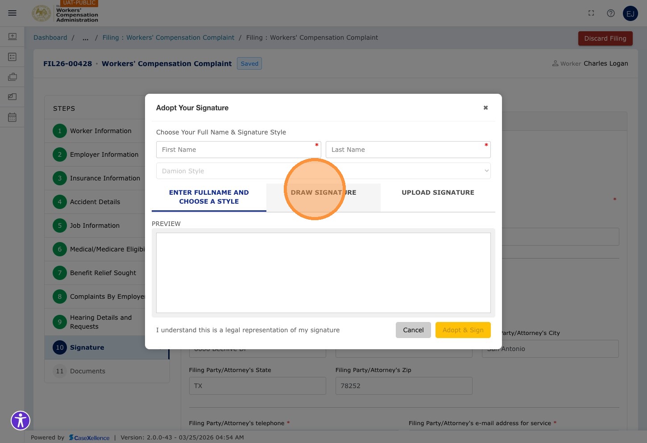Open Filing : Workers' Compensation Complaint breadcrumb link

168,38
